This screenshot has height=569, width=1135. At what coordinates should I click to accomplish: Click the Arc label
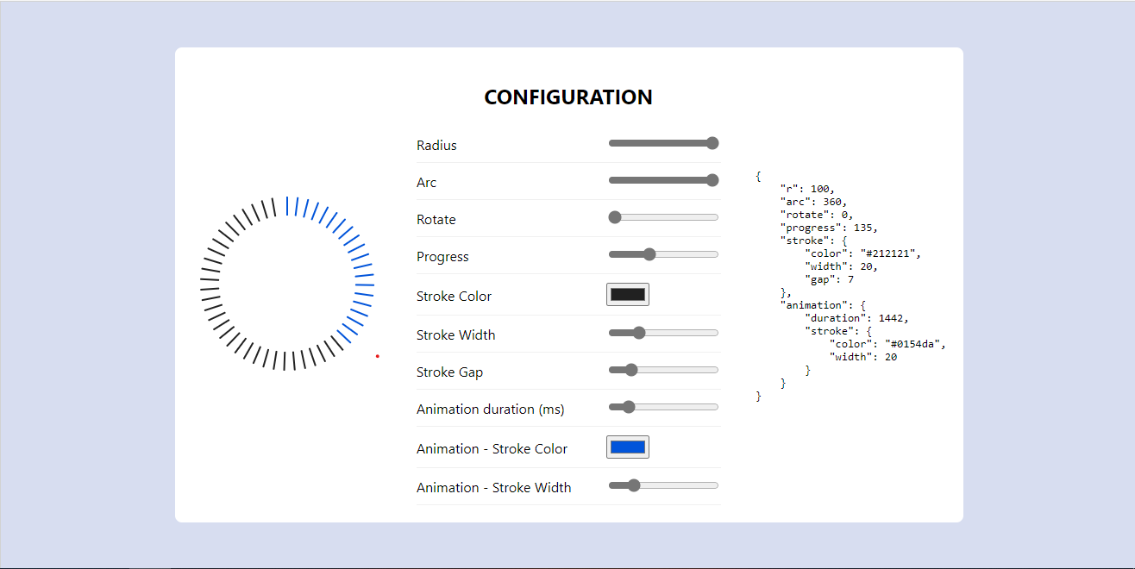coord(427,182)
